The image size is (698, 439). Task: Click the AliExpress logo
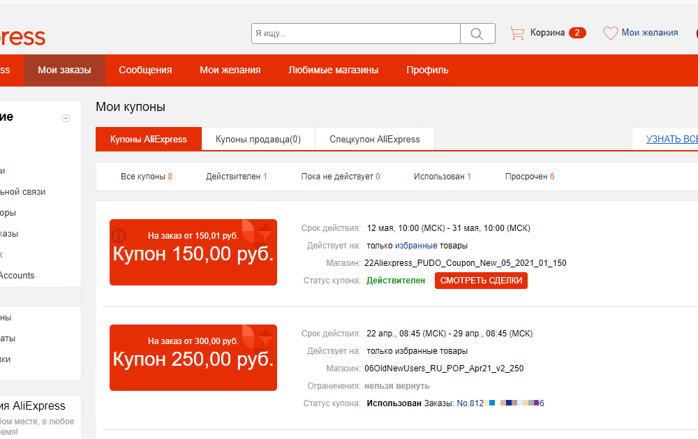[22, 37]
